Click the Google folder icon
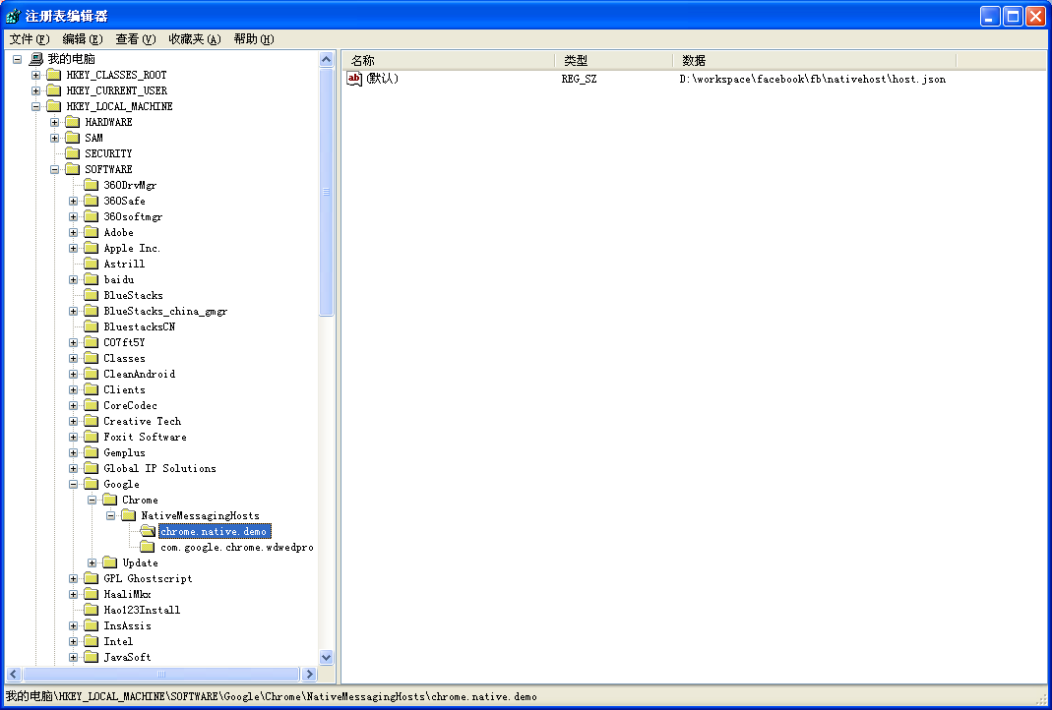 (x=92, y=484)
